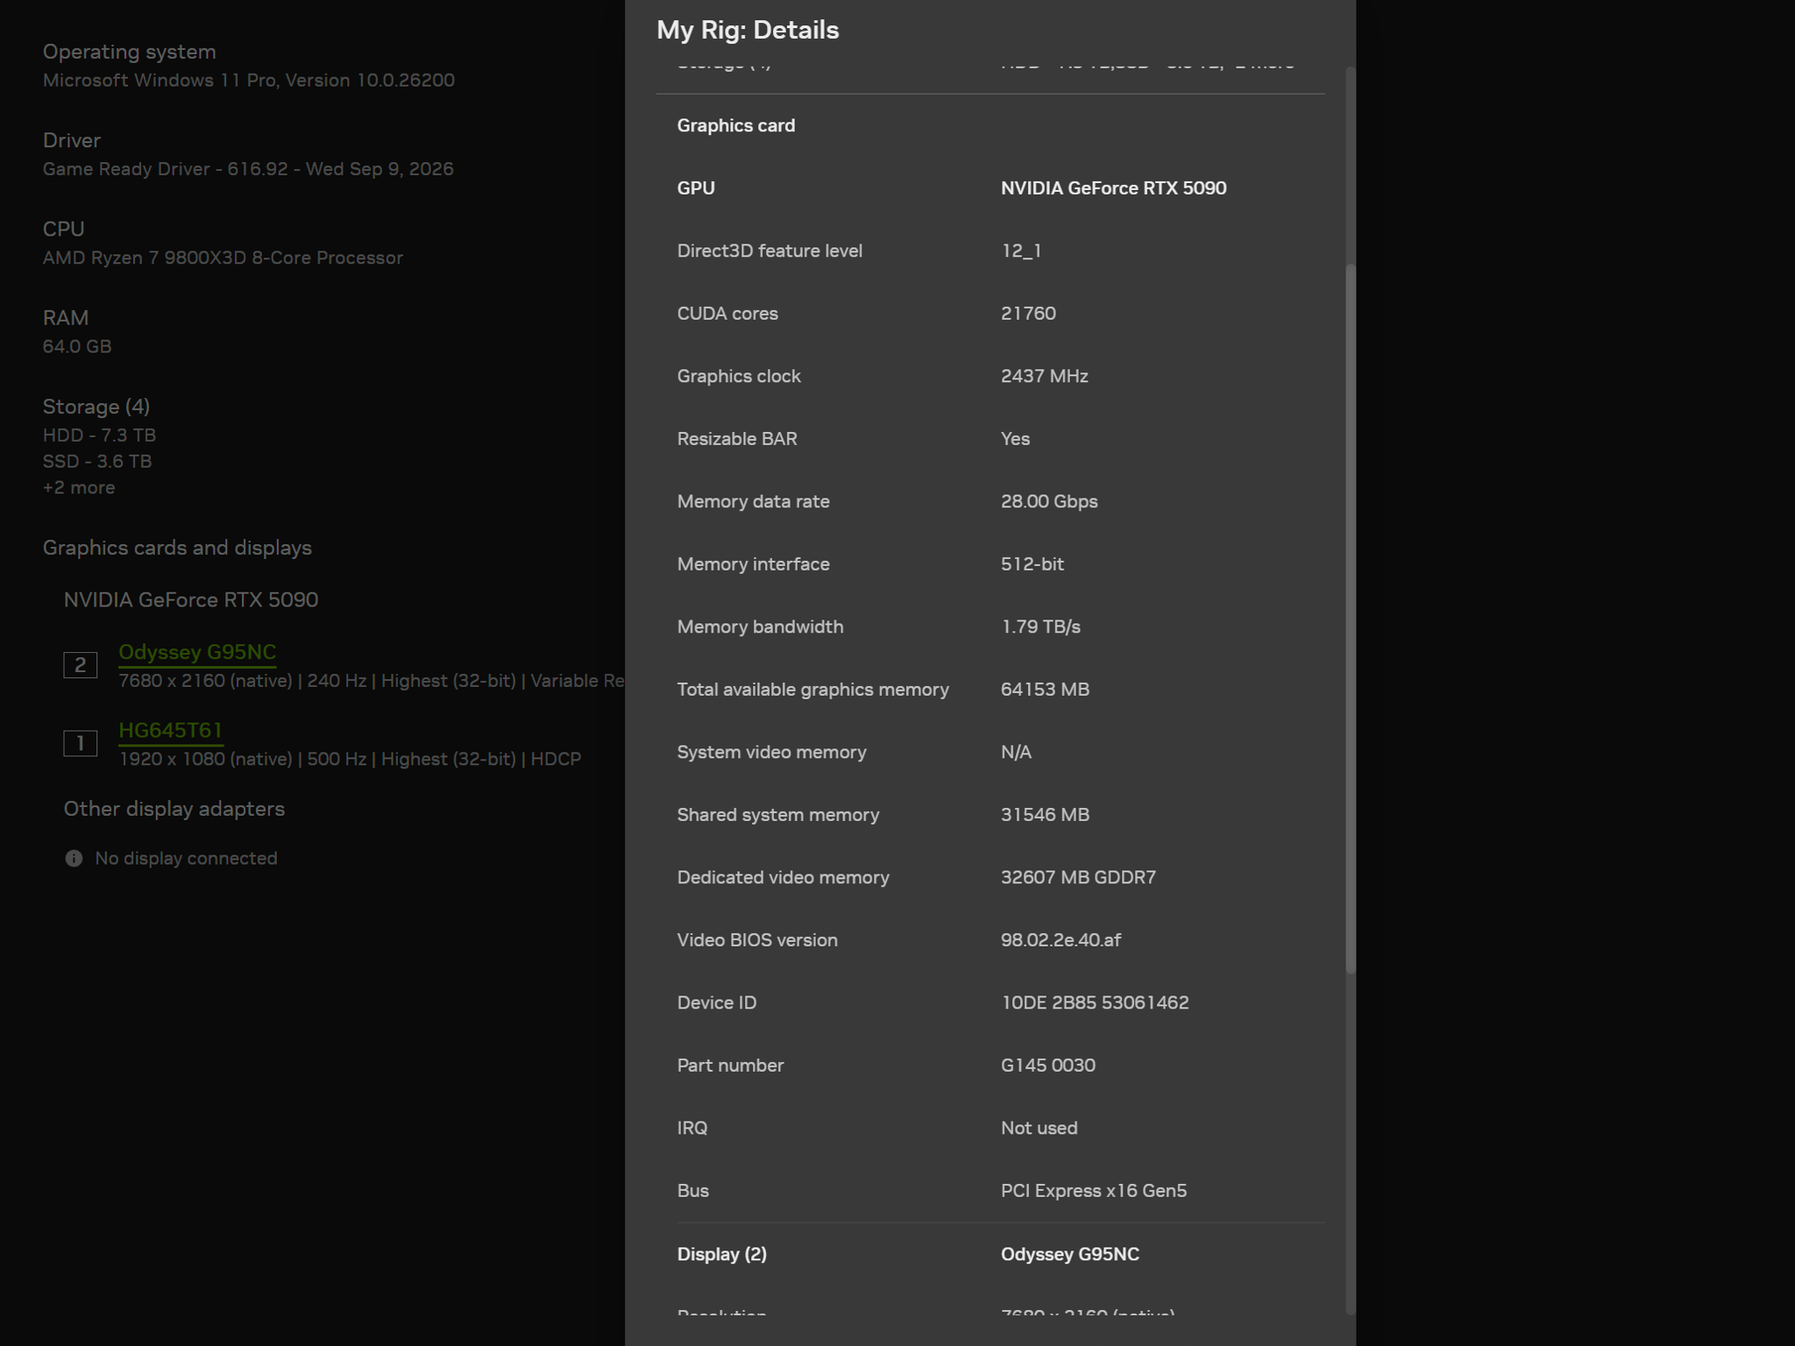This screenshot has height=1346, width=1795.
Task: Select the System video memory value N/A
Action: 1016,752
